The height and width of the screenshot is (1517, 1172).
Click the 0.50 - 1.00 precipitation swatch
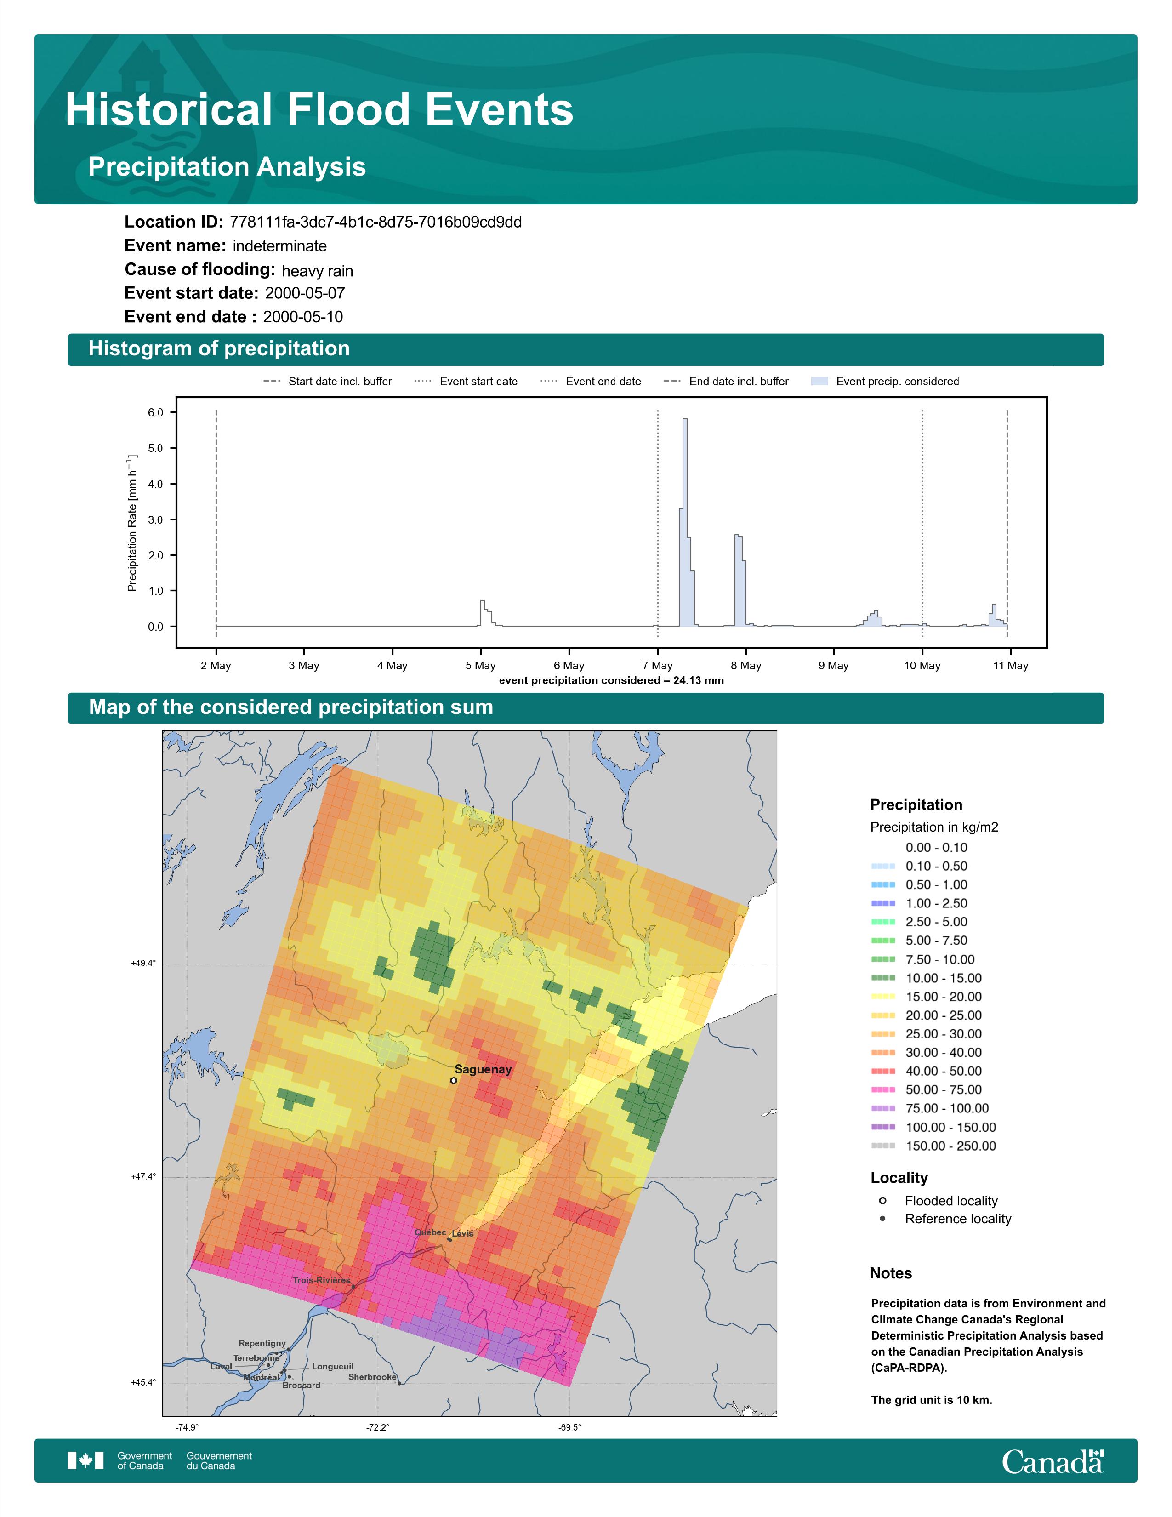click(x=883, y=885)
